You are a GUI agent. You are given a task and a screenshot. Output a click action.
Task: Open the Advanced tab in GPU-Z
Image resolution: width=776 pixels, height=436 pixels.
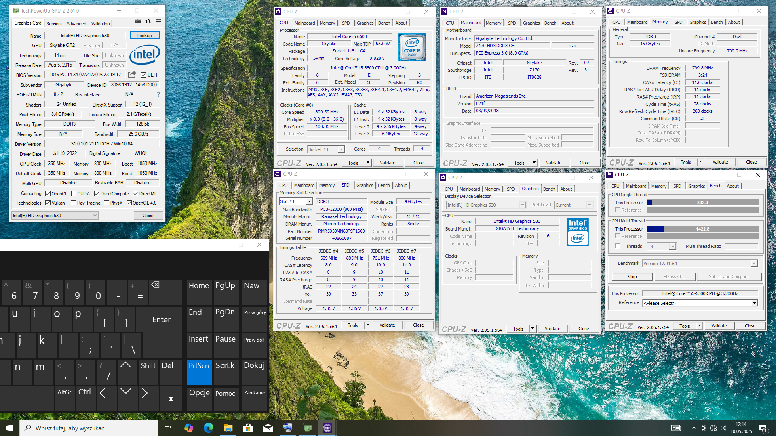click(x=76, y=24)
